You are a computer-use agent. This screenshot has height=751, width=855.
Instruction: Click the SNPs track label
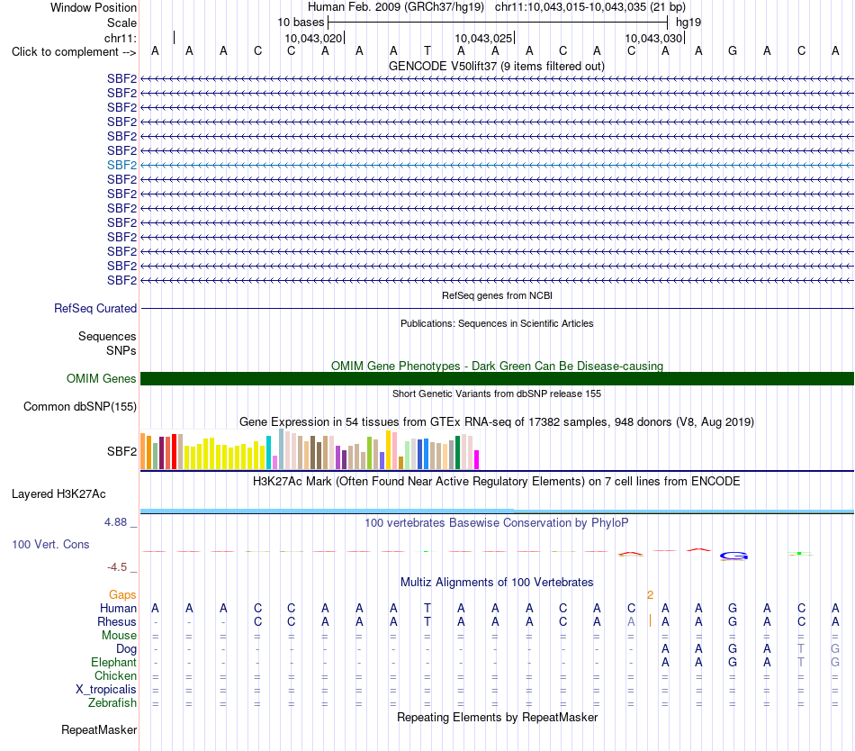121,350
